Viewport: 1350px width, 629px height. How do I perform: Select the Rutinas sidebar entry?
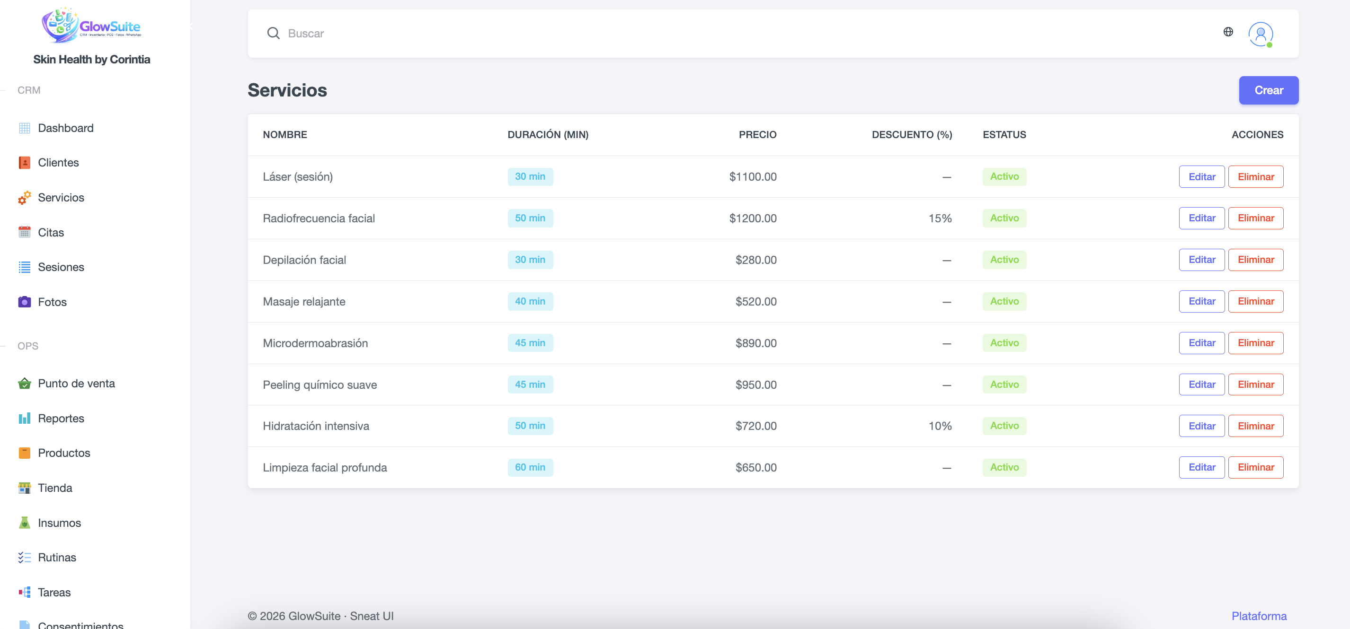coord(57,558)
